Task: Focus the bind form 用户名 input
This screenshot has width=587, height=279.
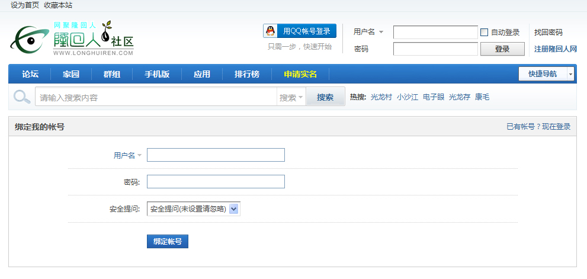Action: coord(216,155)
